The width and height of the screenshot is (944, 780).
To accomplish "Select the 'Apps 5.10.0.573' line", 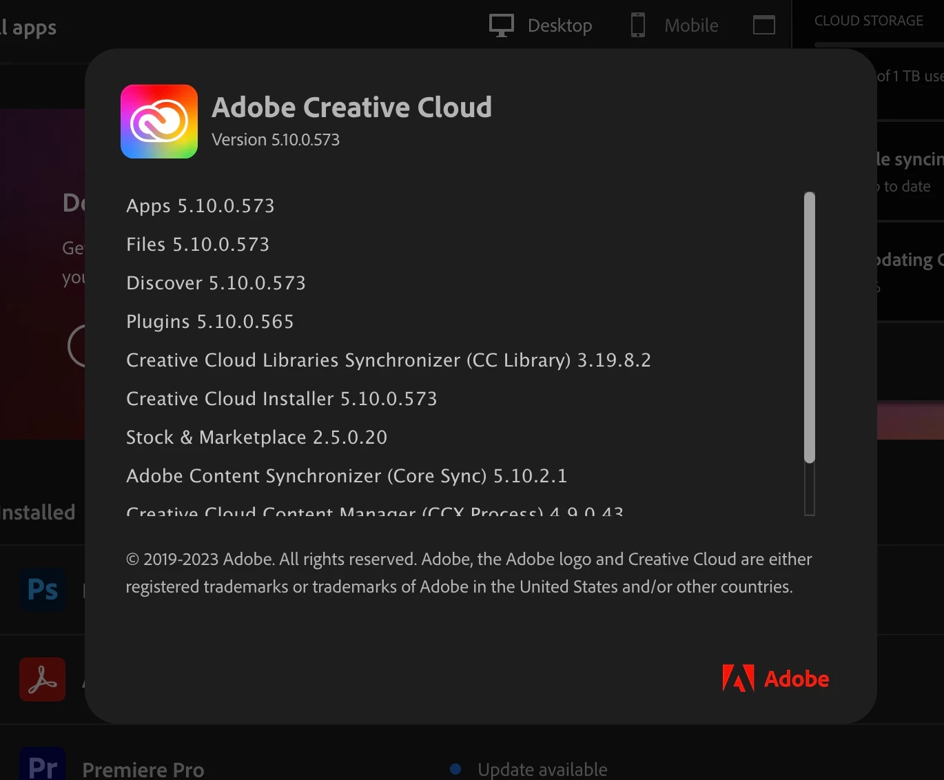I will (x=201, y=206).
